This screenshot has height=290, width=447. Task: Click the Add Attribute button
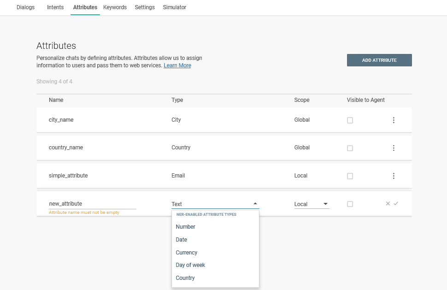coord(379,60)
